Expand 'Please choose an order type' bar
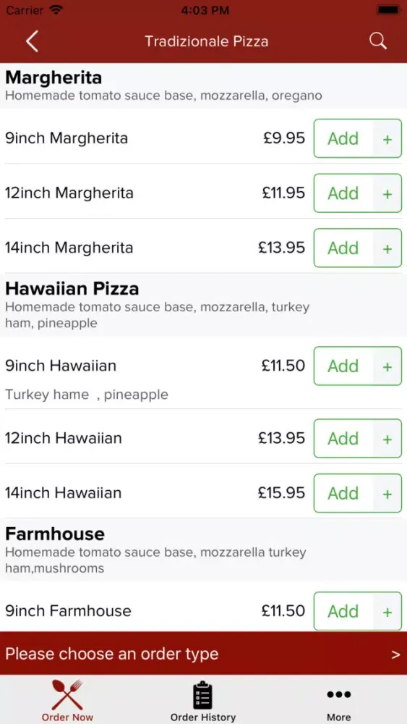The height and width of the screenshot is (724, 407). (203, 654)
